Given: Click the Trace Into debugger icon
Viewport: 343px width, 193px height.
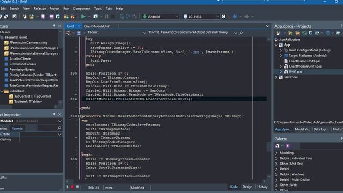Looking at the screenshot, I should tap(122, 17).
